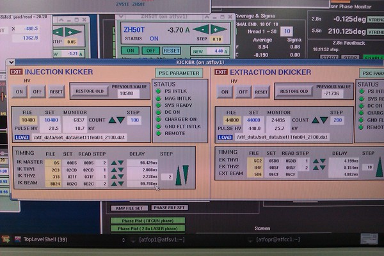Click the PHASE FILE SET button
The image size is (384, 256).
pyautogui.click(x=169, y=207)
